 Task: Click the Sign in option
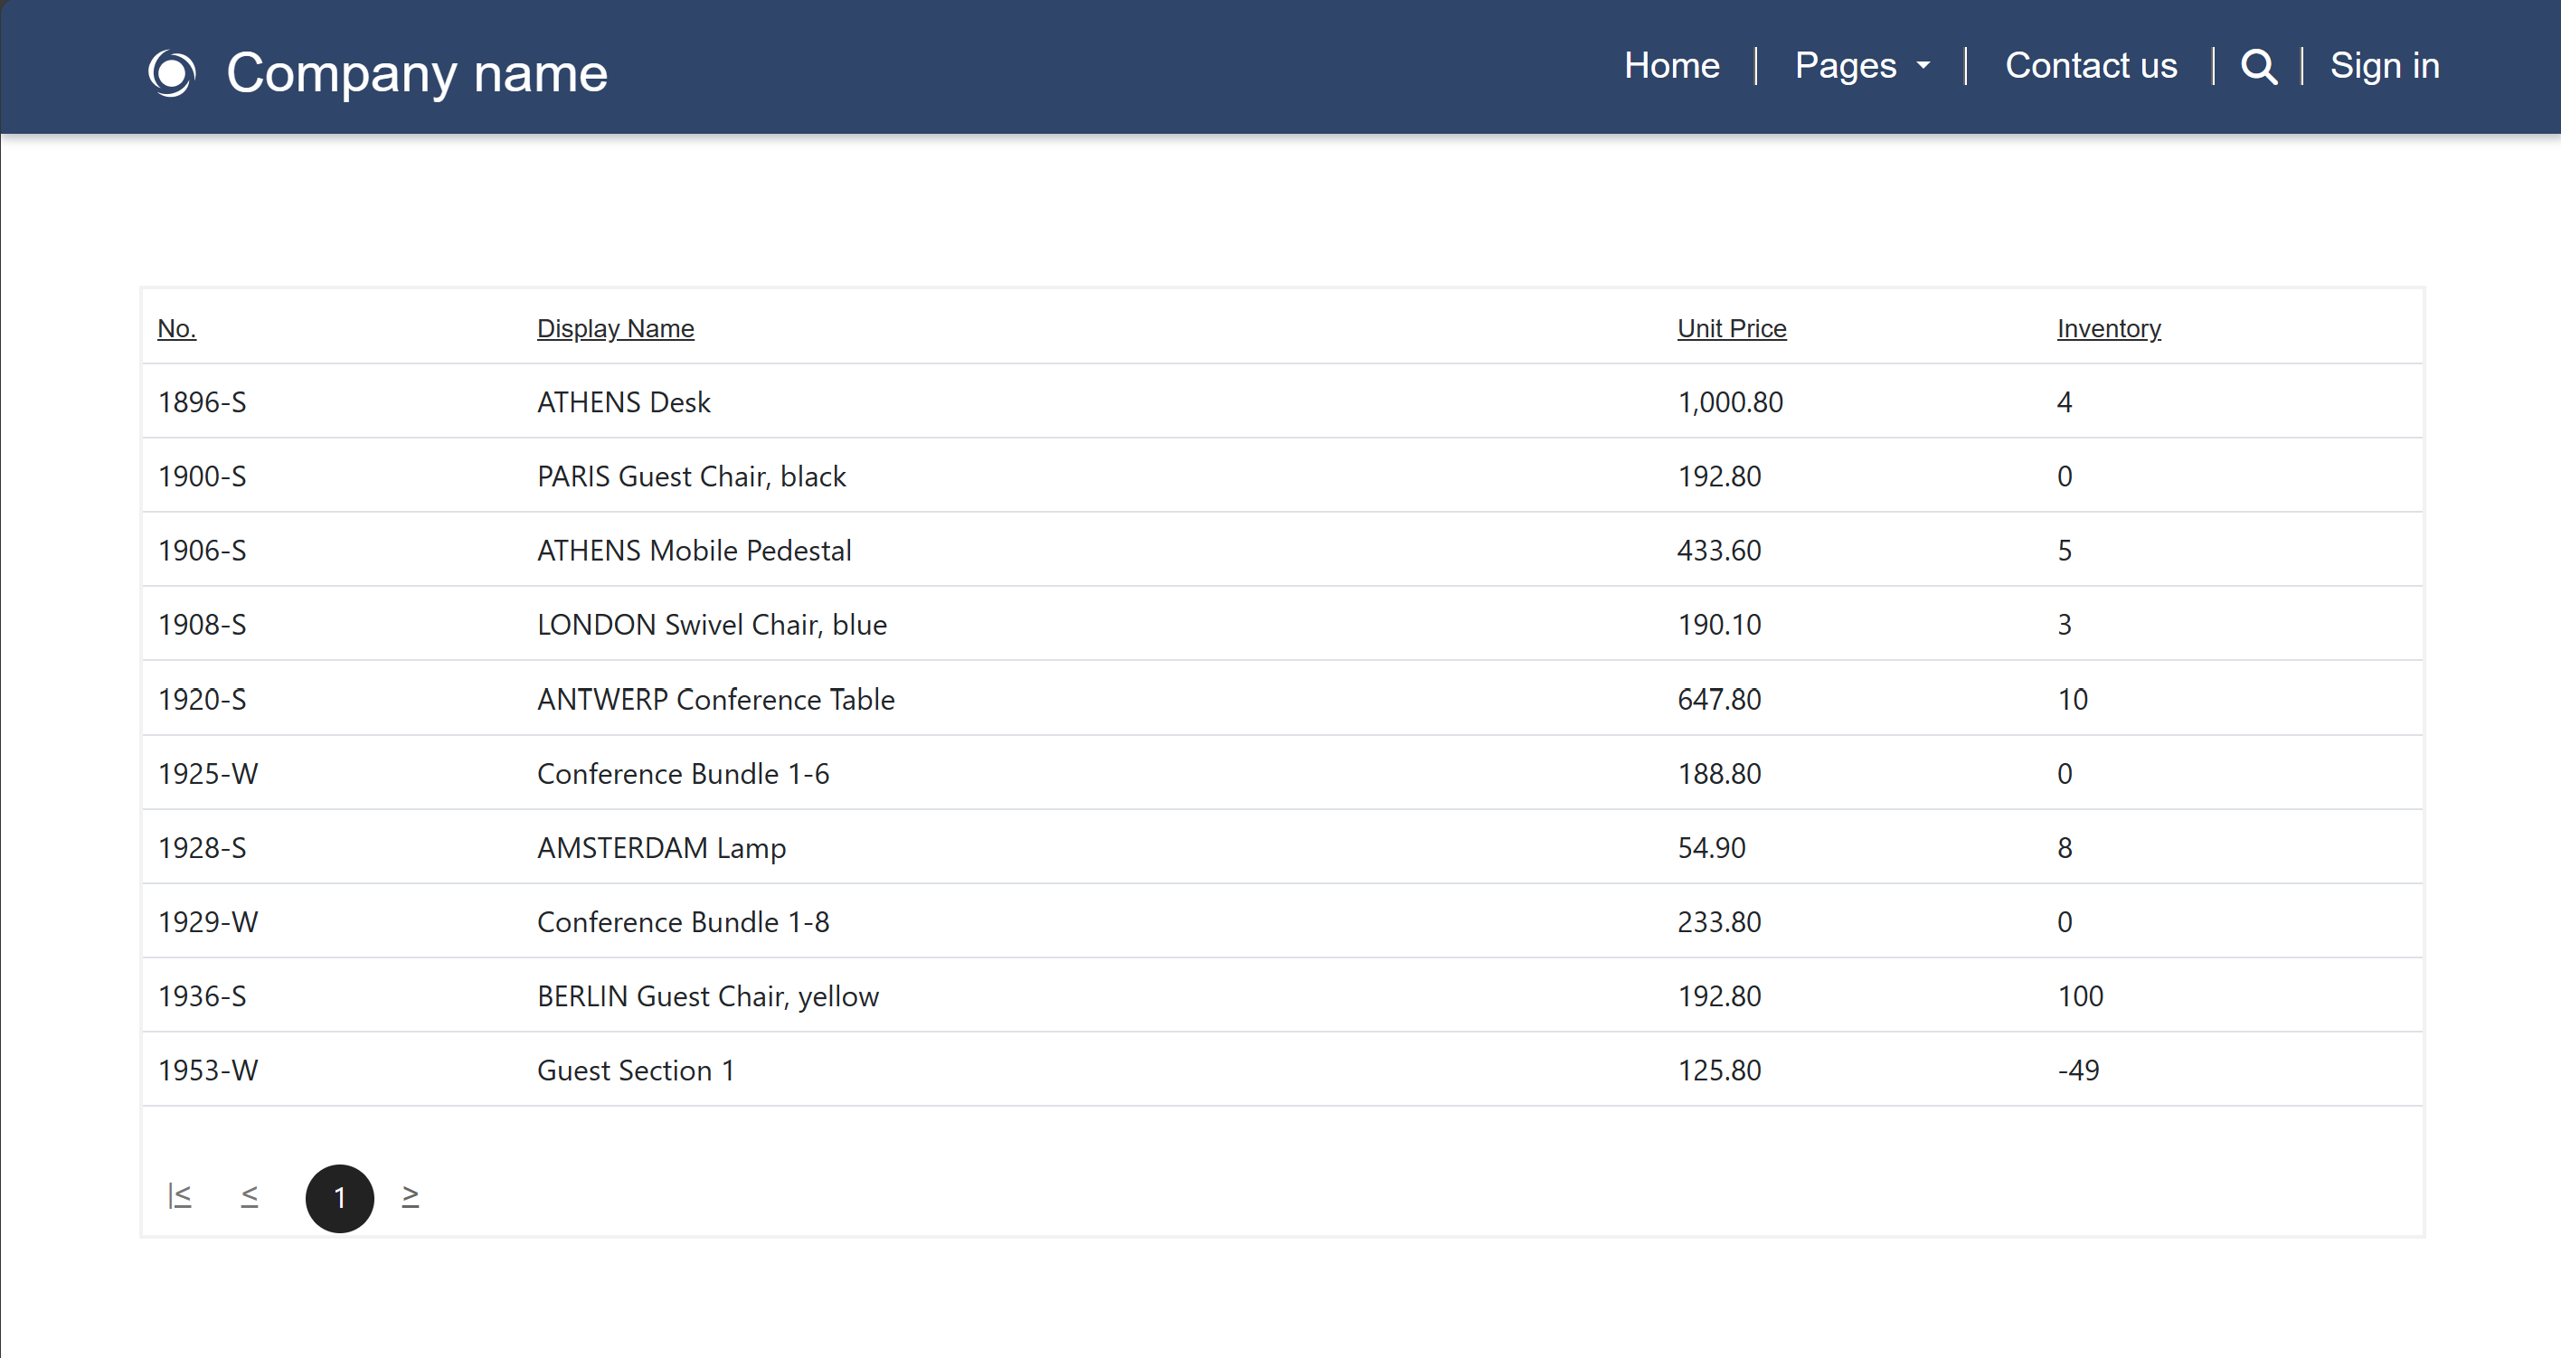(x=2384, y=64)
